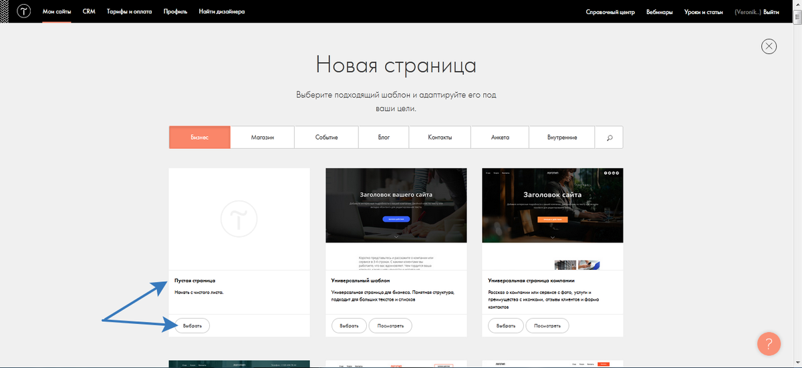Open the Профиль menu item
Viewport: 802px width, 368px height.
pyautogui.click(x=175, y=12)
